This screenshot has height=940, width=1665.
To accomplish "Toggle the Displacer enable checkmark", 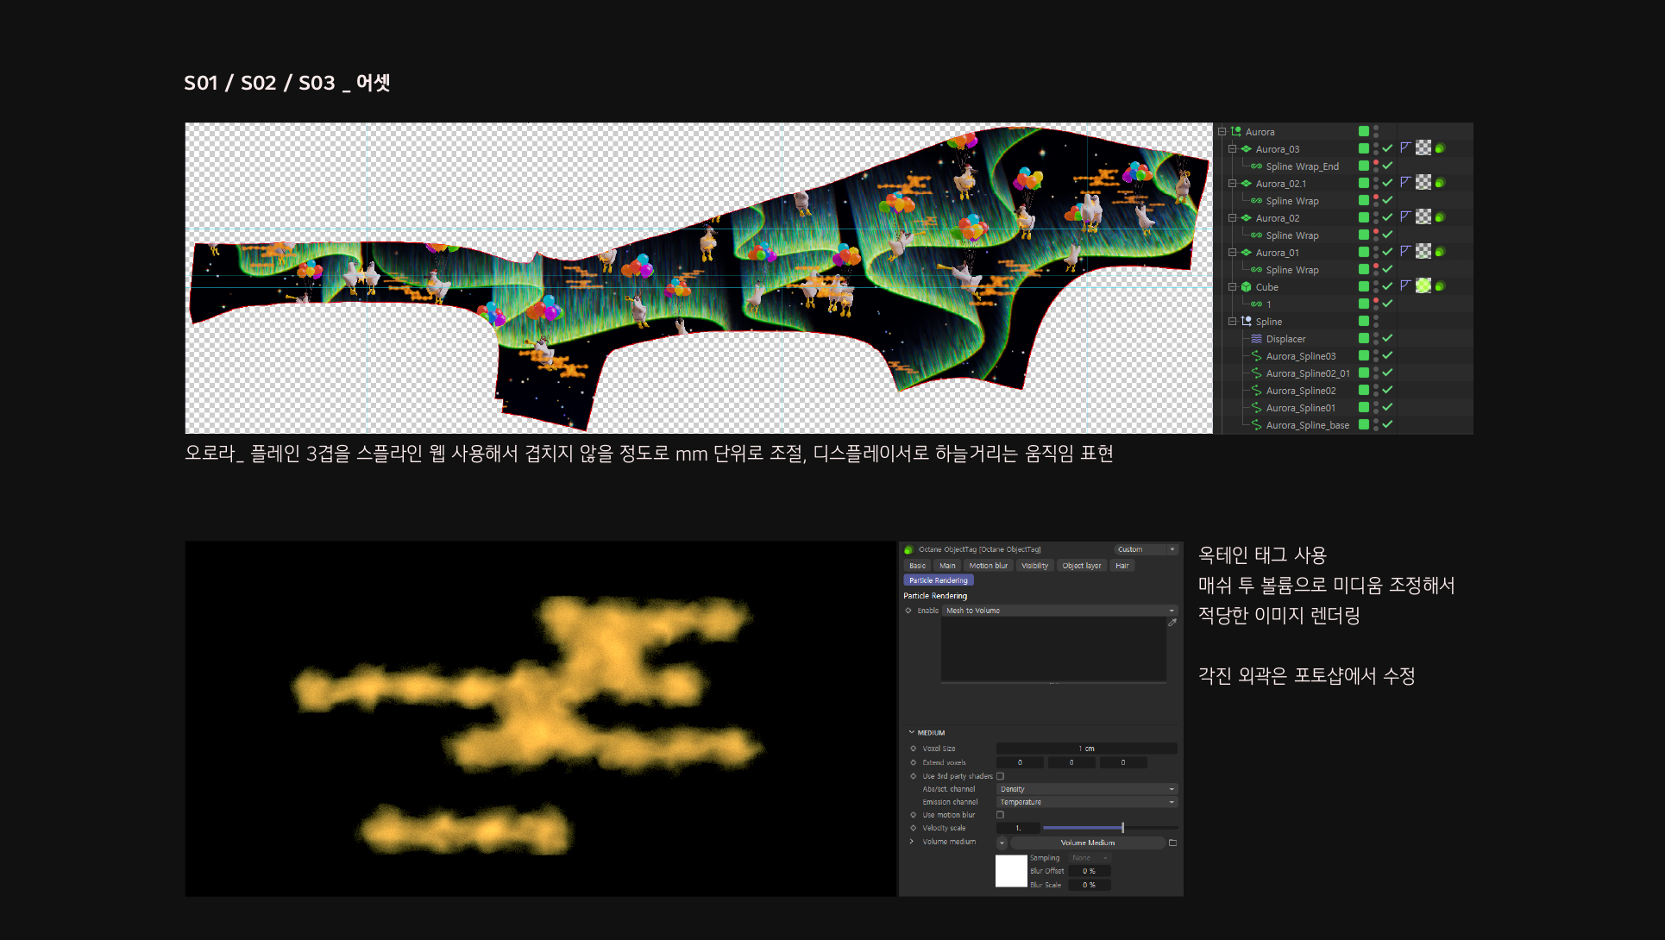I will (1387, 338).
